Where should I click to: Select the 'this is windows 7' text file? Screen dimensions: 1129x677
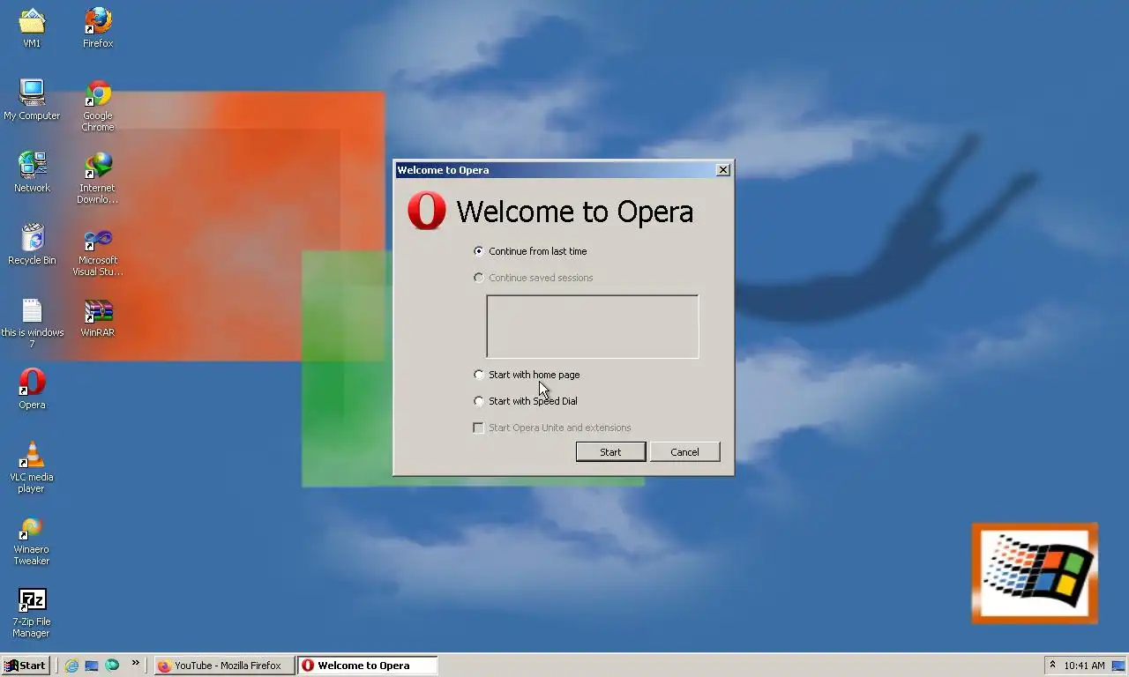(x=32, y=322)
